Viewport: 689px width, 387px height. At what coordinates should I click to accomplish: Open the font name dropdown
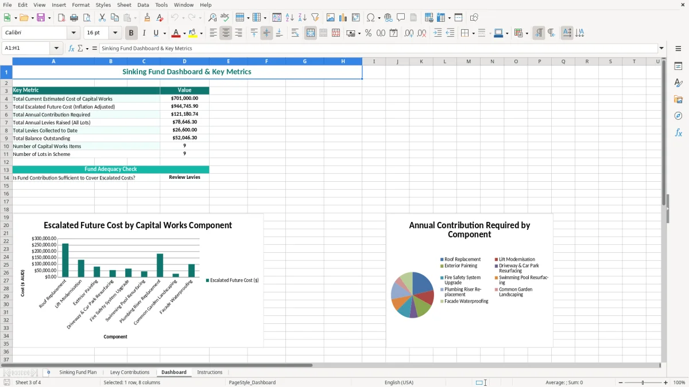coord(73,33)
